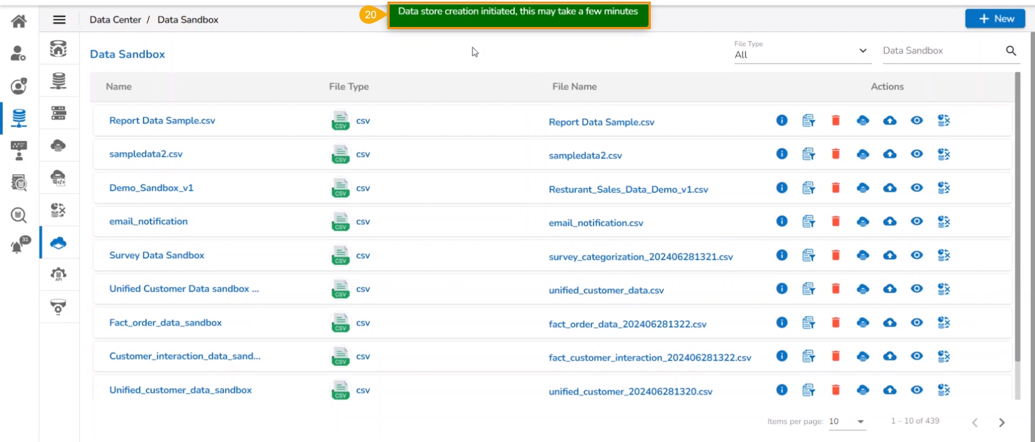
Task: Click create data store icon for Survey Data Sandbox
Action: tap(862, 255)
